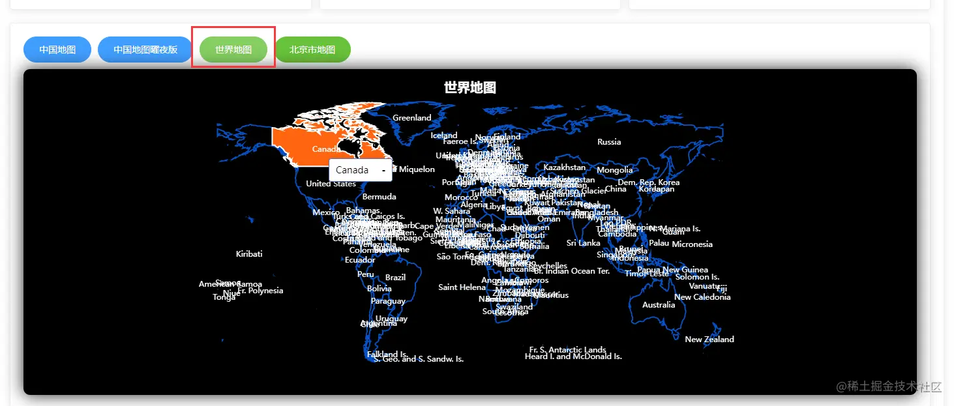Click the Palau label
954x406 pixels.
click(659, 243)
